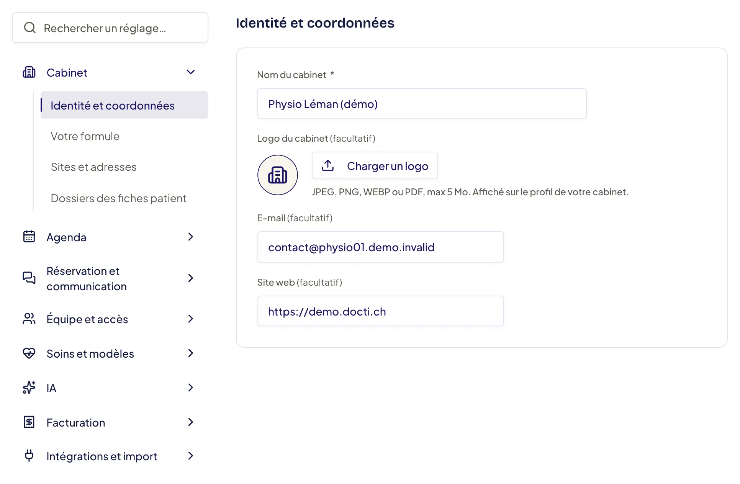This screenshot has width=740, height=484.
Task: Click the Cabinet building icon in sidebar
Action: [x=29, y=72]
